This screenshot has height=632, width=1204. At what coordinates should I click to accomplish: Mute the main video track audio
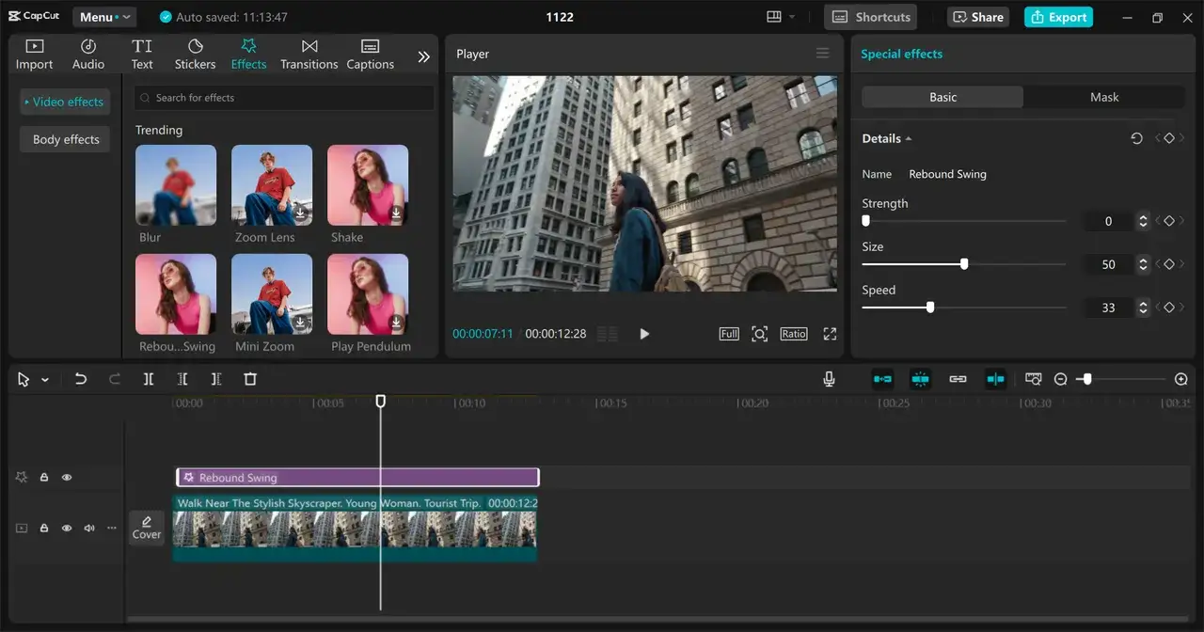tap(89, 529)
